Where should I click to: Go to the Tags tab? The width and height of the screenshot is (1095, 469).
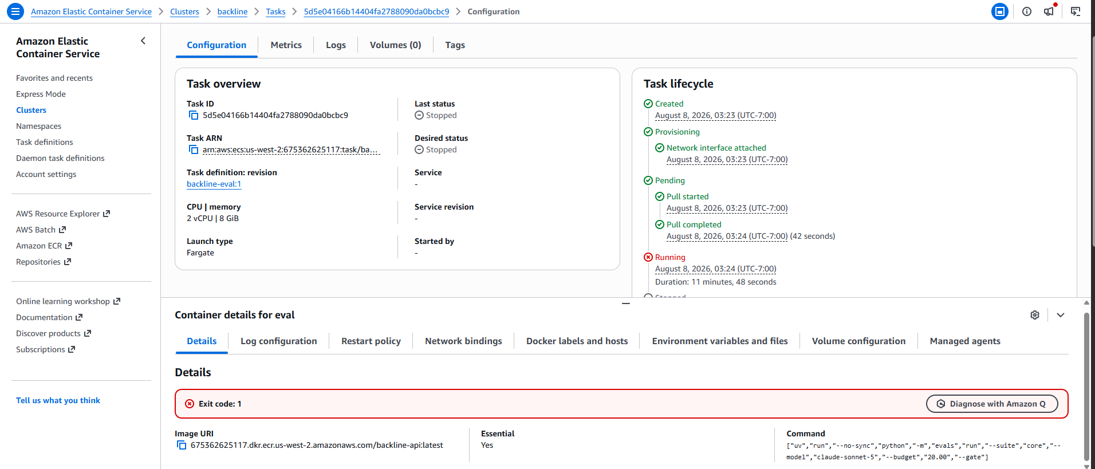click(x=455, y=45)
